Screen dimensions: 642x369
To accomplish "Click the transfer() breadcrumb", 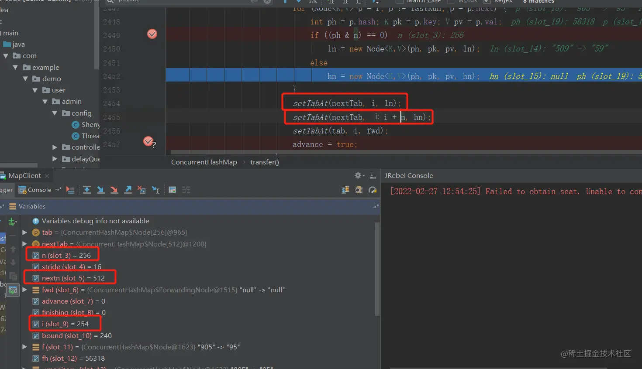I will pyautogui.click(x=265, y=162).
